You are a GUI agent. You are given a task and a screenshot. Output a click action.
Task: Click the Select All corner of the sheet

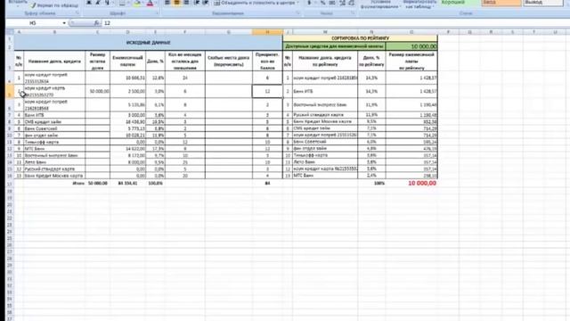(x=10, y=32)
